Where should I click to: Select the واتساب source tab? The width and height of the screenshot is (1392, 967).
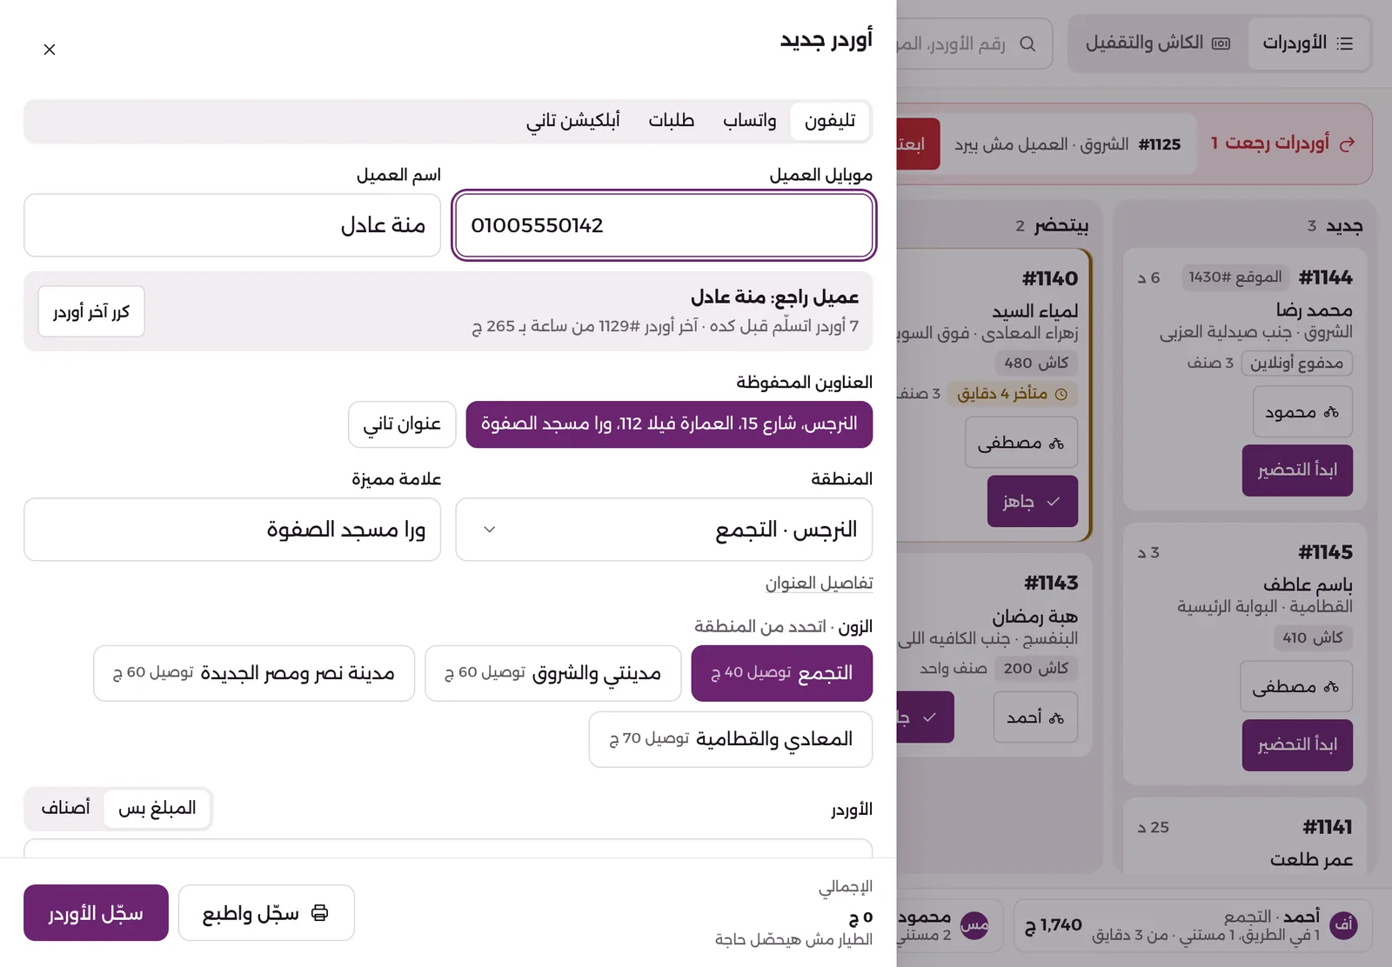[x=749, y=121]
